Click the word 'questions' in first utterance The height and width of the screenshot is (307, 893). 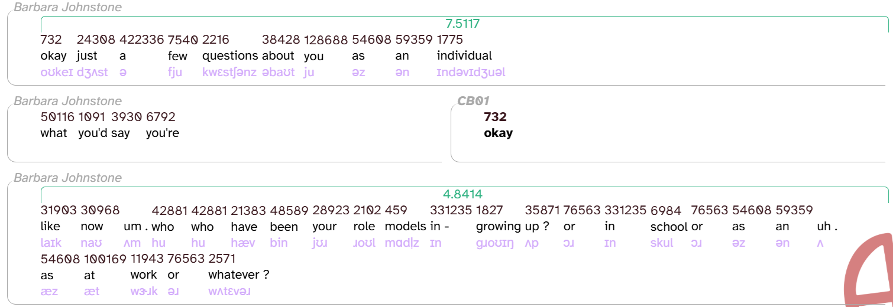230,56
